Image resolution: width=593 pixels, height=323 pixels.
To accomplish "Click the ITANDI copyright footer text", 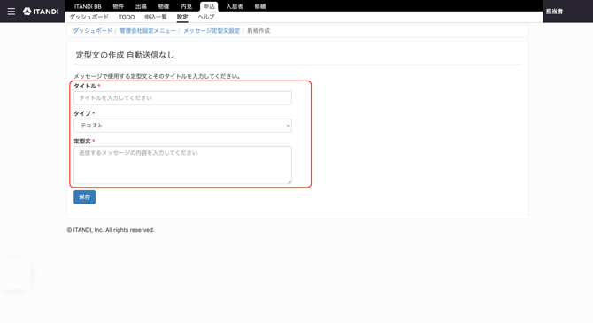I will pos(111,230).
